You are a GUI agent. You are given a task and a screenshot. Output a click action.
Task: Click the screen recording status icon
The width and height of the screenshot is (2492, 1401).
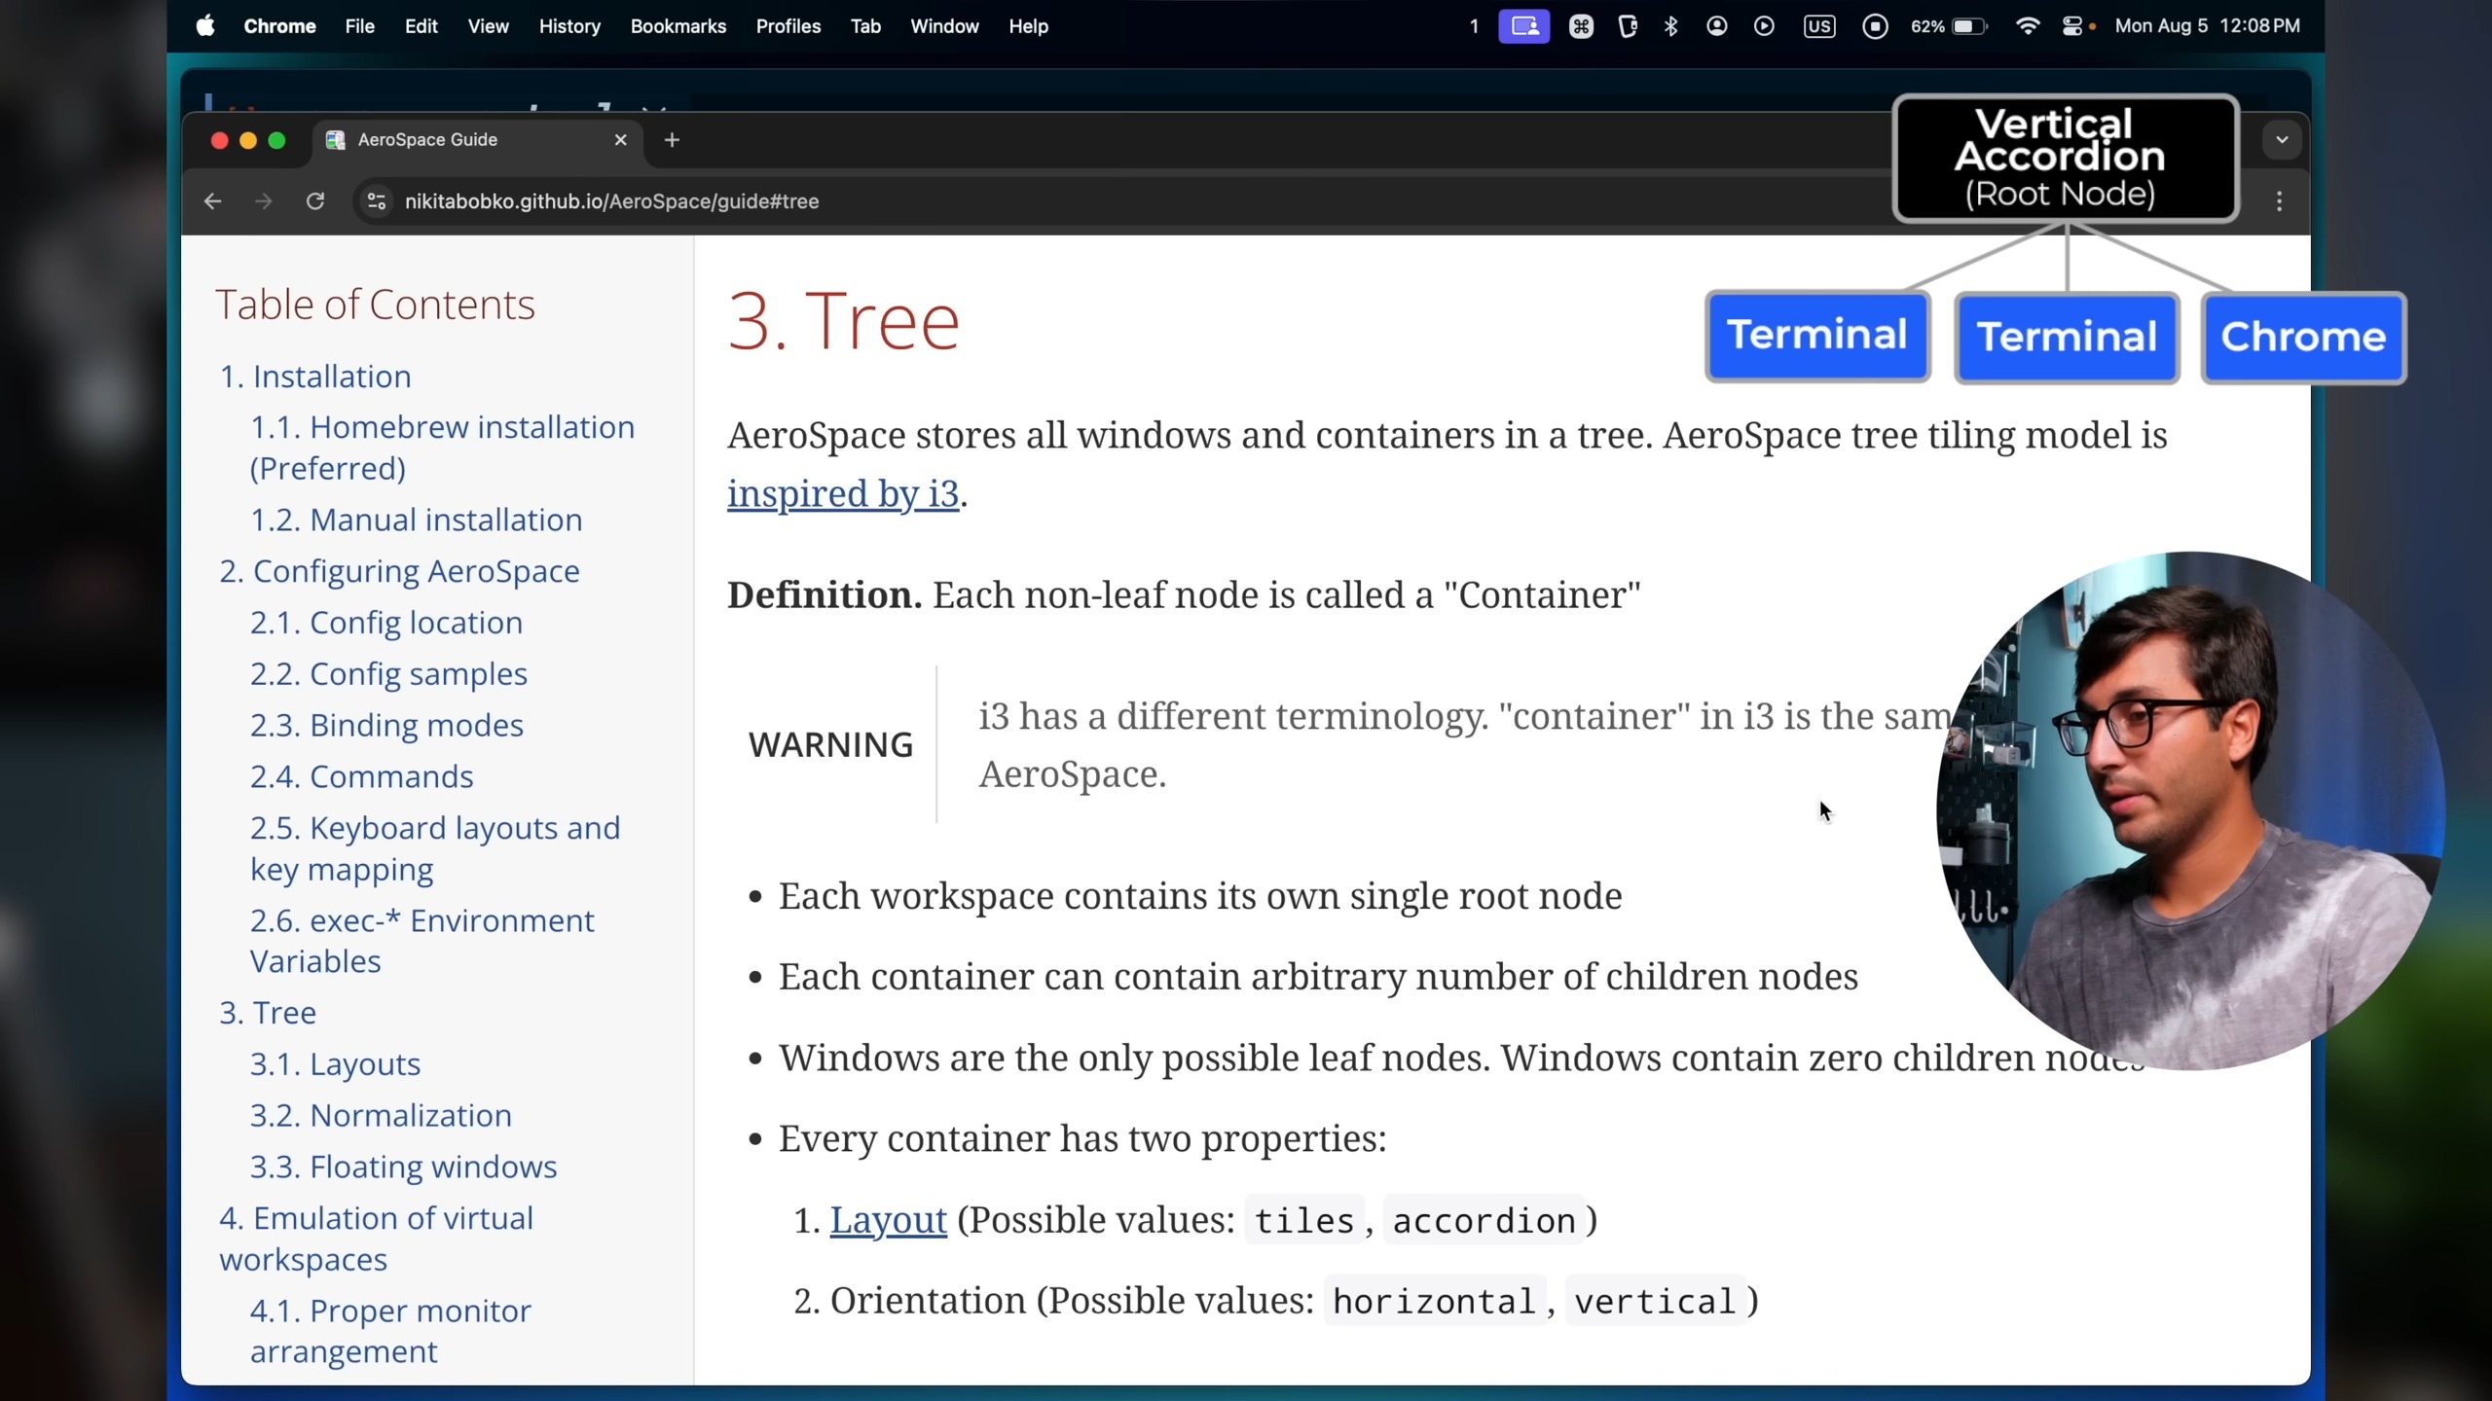1875,26
